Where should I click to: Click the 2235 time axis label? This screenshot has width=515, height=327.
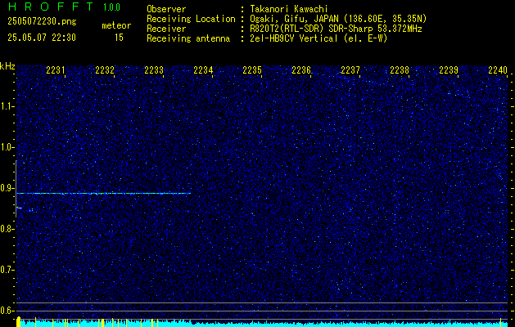point(252,70)
